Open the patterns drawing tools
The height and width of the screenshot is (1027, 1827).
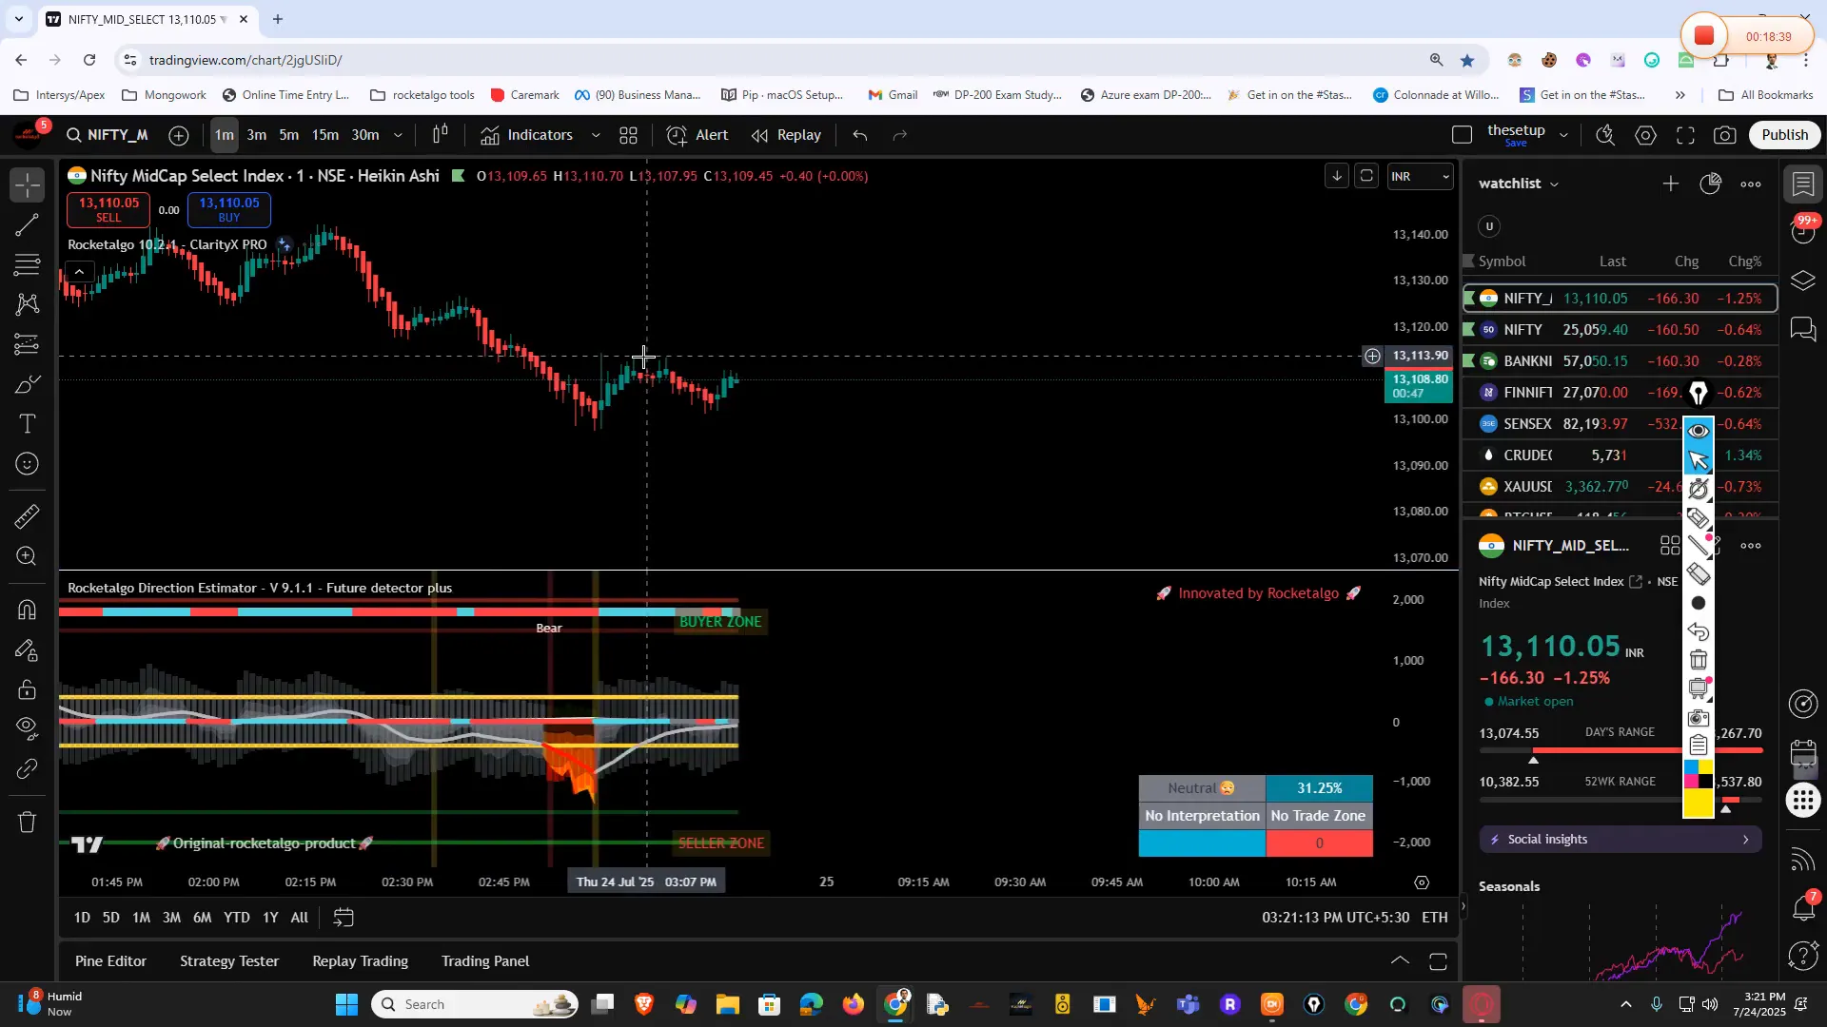click(x=28, y=304)
